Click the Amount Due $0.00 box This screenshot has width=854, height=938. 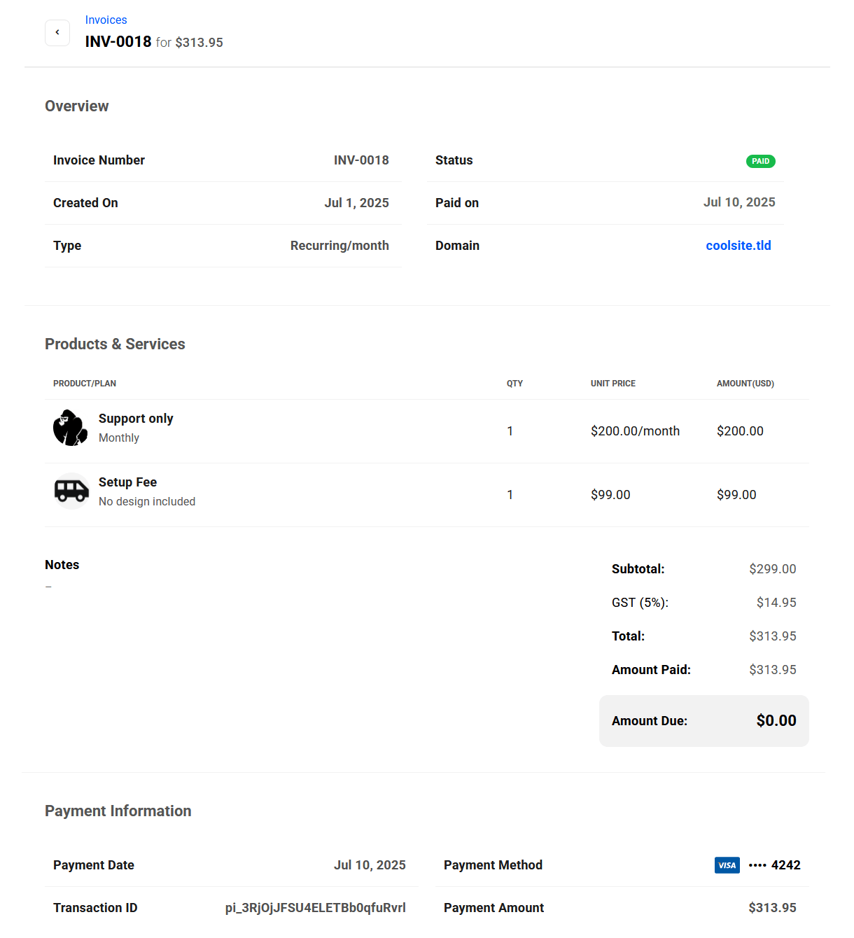pos(703,721)
